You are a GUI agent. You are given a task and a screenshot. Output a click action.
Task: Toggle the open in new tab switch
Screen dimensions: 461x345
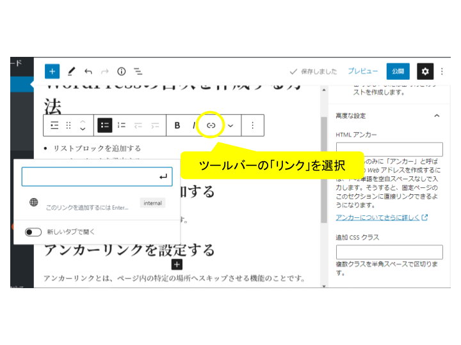[x=33, y=232]
